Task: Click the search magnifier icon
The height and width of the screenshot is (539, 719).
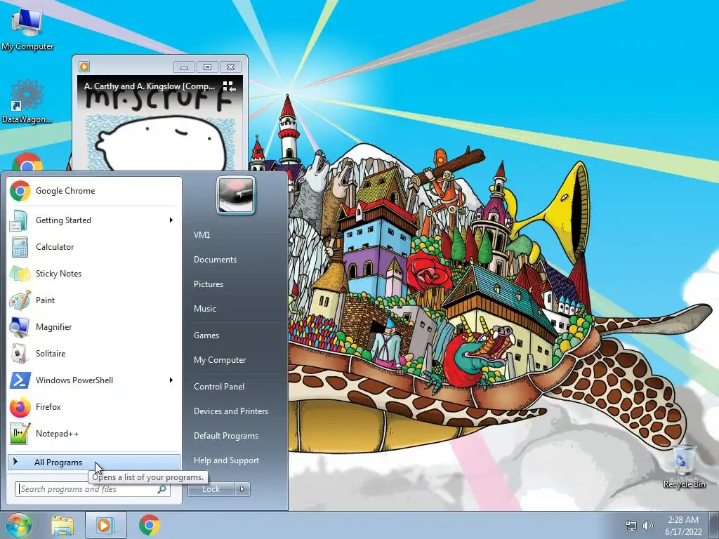Action: 161,489
